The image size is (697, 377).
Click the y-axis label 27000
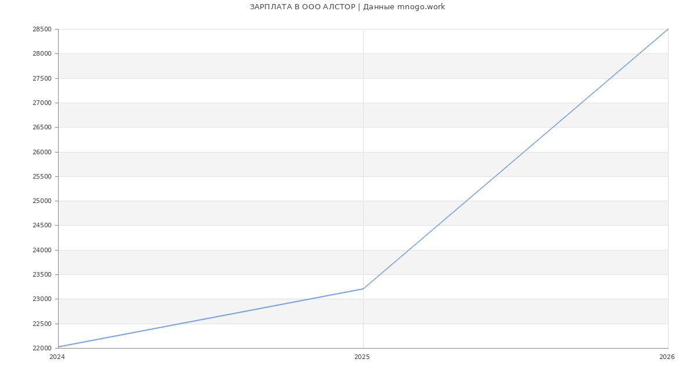coord(42,103)
